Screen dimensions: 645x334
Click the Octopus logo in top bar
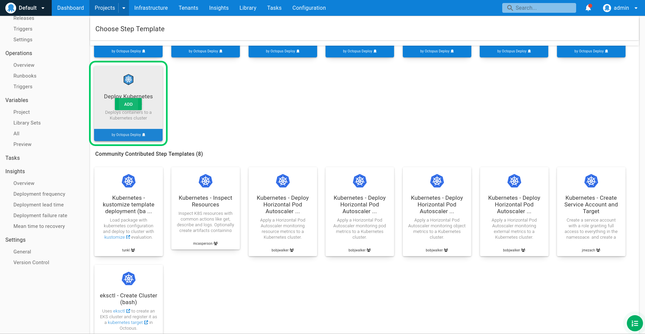click(x=11, y=8)
